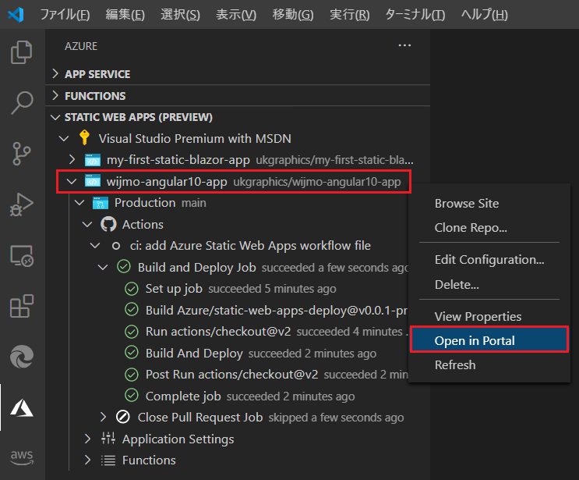Select Build And Deploy step row

pos(238,353)
